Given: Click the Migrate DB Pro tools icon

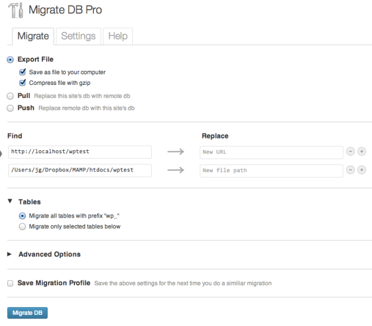Looking at the screenshot, I should tap(16, 10).
